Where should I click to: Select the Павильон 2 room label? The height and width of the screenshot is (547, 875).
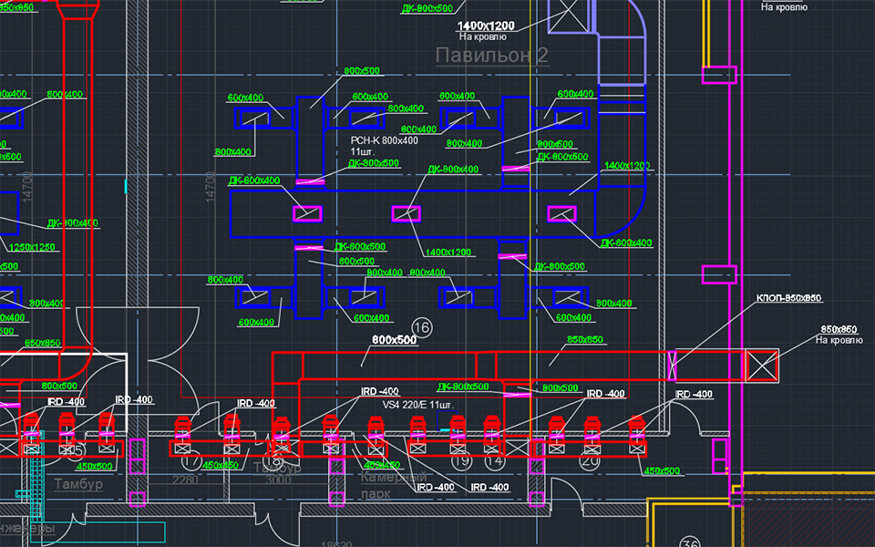click(x=491, y=57)
